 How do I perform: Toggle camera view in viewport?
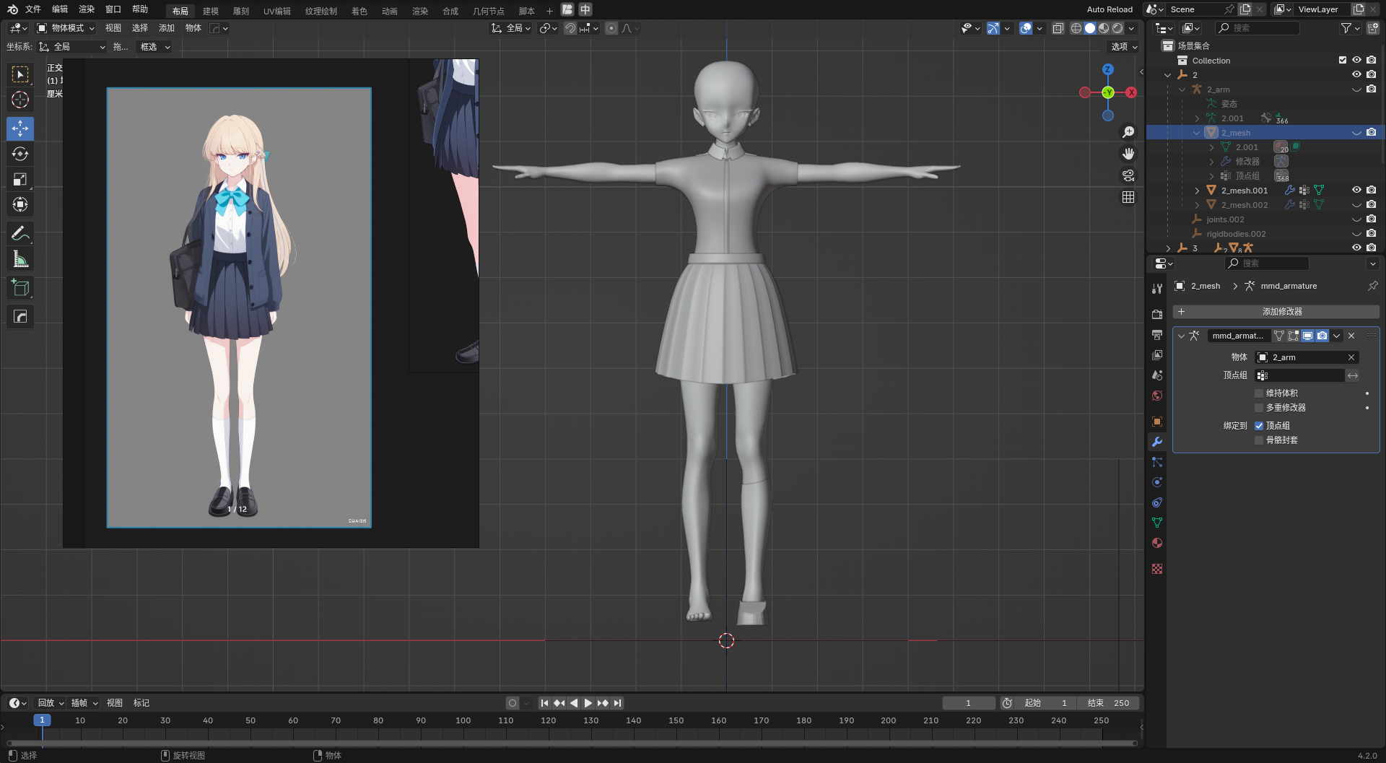1128,175
